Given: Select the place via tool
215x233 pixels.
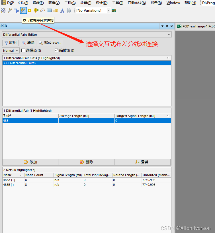Looking at the screenshot, I should (x=36, y=11).
